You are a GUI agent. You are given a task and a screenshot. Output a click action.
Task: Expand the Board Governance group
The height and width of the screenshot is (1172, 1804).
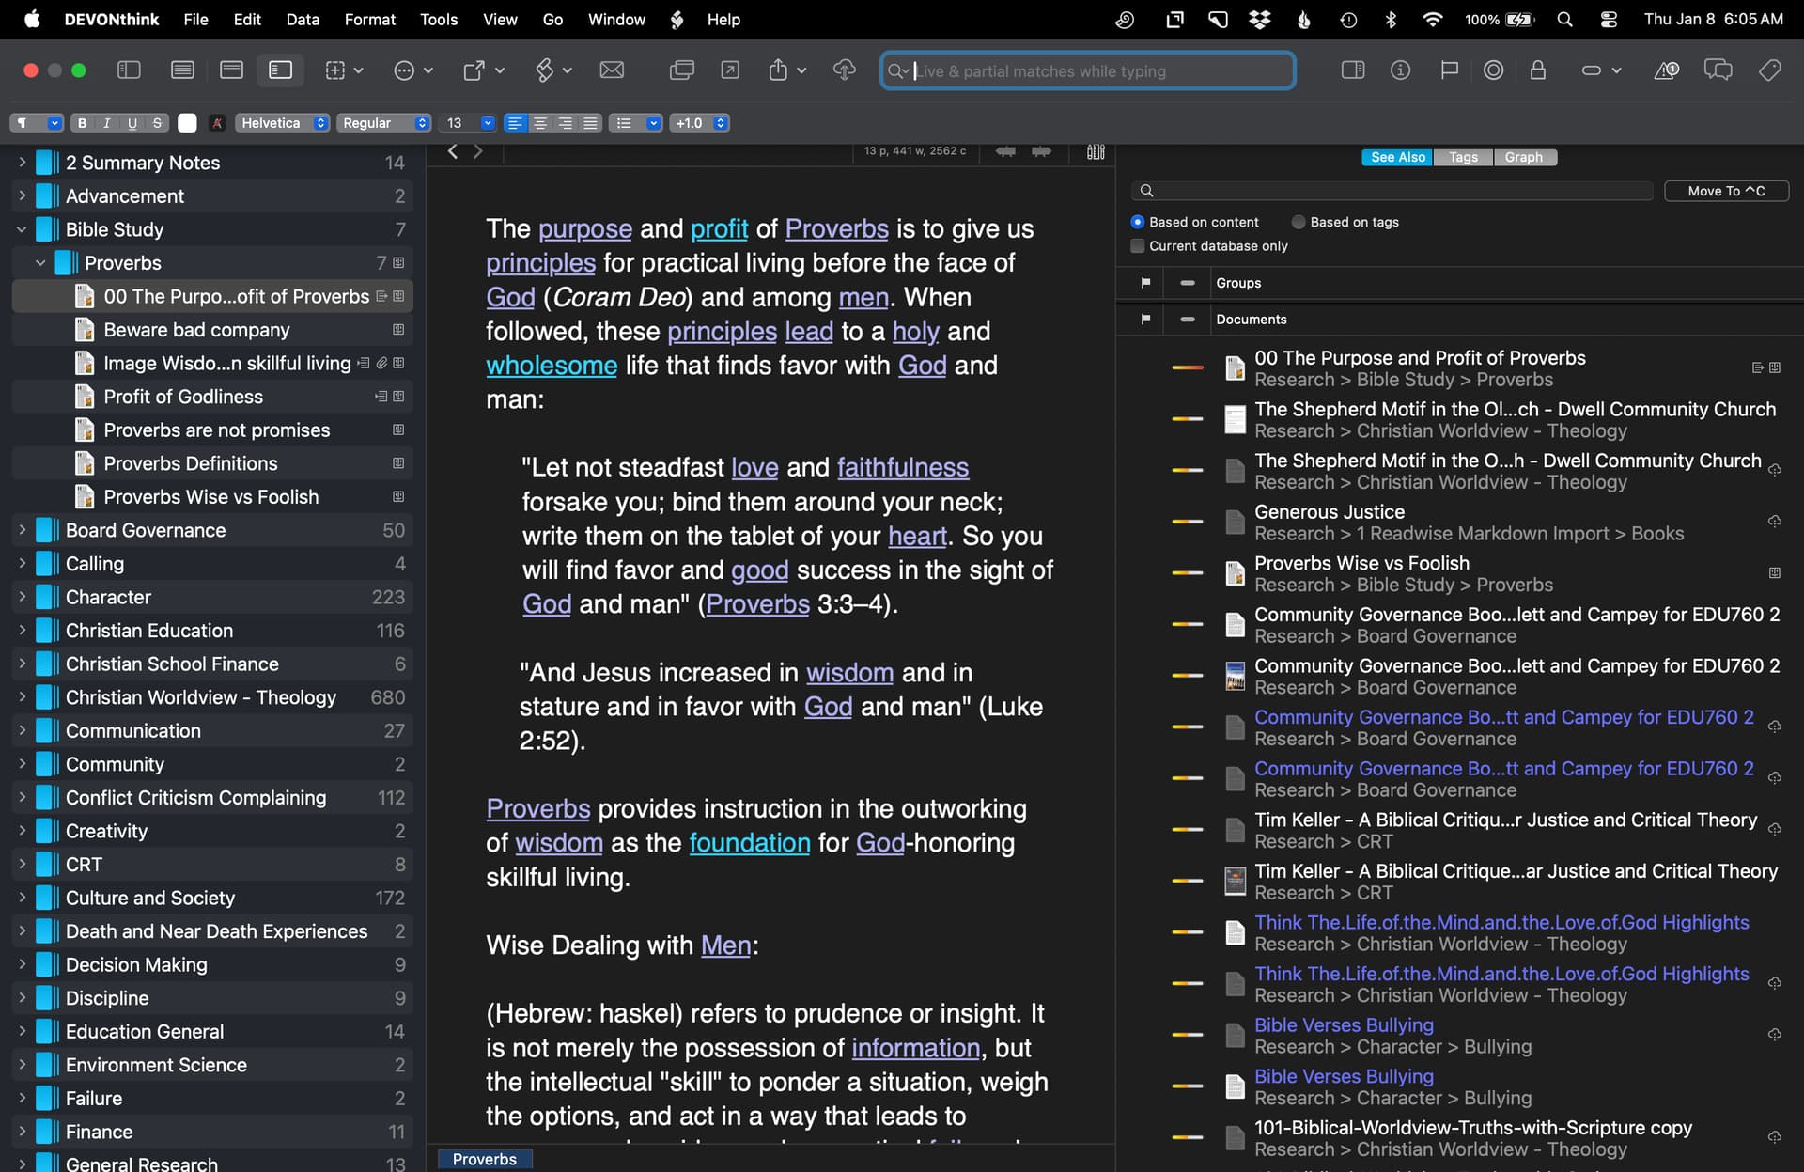point(22,530)
